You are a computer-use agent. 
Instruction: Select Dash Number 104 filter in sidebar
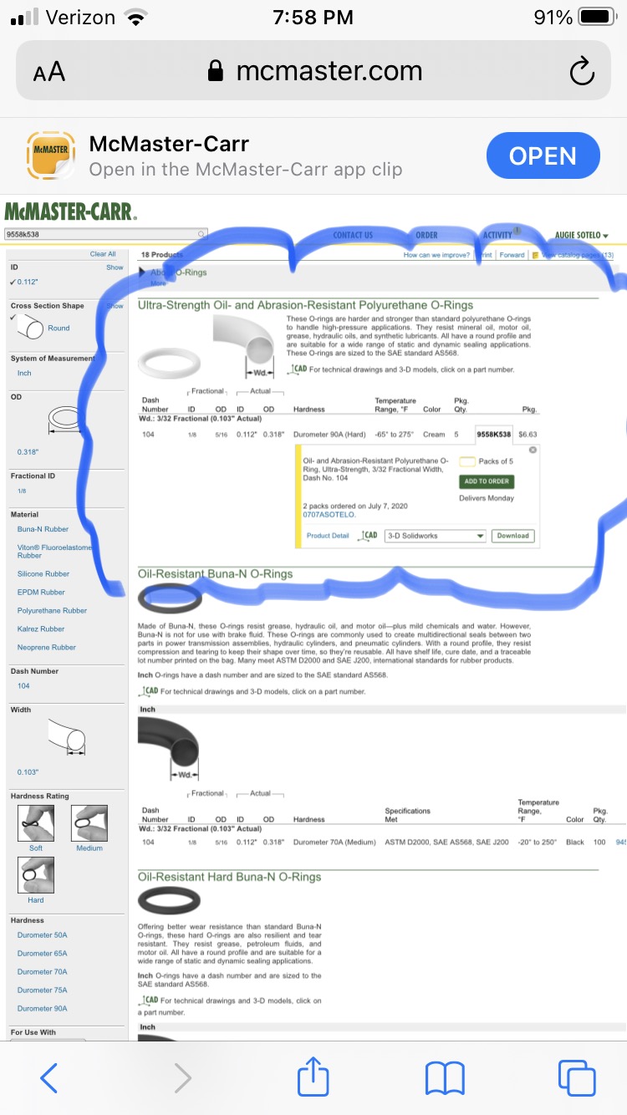pyautogui.click(x=23, y=686)
